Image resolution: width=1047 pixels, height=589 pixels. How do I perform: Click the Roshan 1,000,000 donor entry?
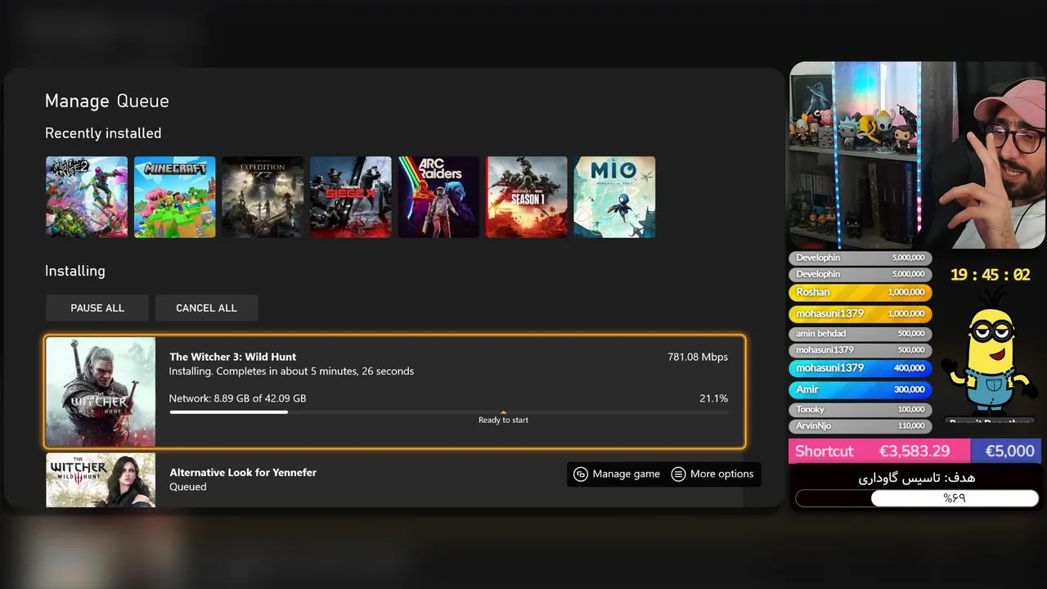[861, 292]
